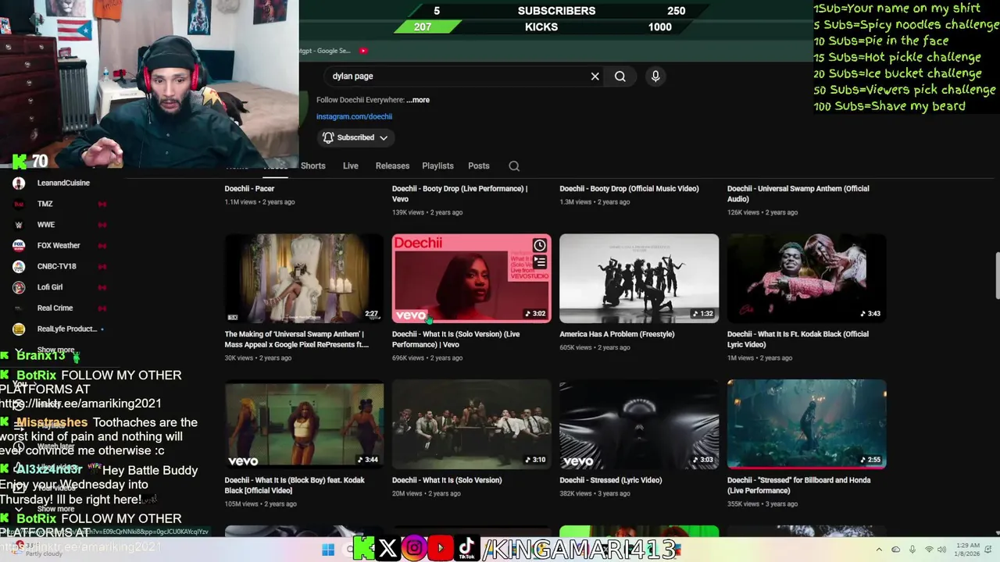Open 'Booty Drop (Live Performance) | Vevo' title

click(x=460, y=194)
